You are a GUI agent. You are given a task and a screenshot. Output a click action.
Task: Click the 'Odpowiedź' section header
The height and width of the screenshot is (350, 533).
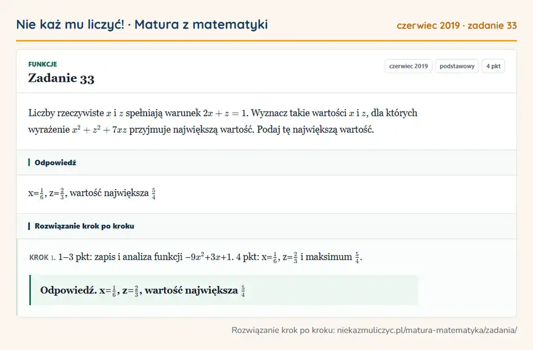tap(266, 162)
